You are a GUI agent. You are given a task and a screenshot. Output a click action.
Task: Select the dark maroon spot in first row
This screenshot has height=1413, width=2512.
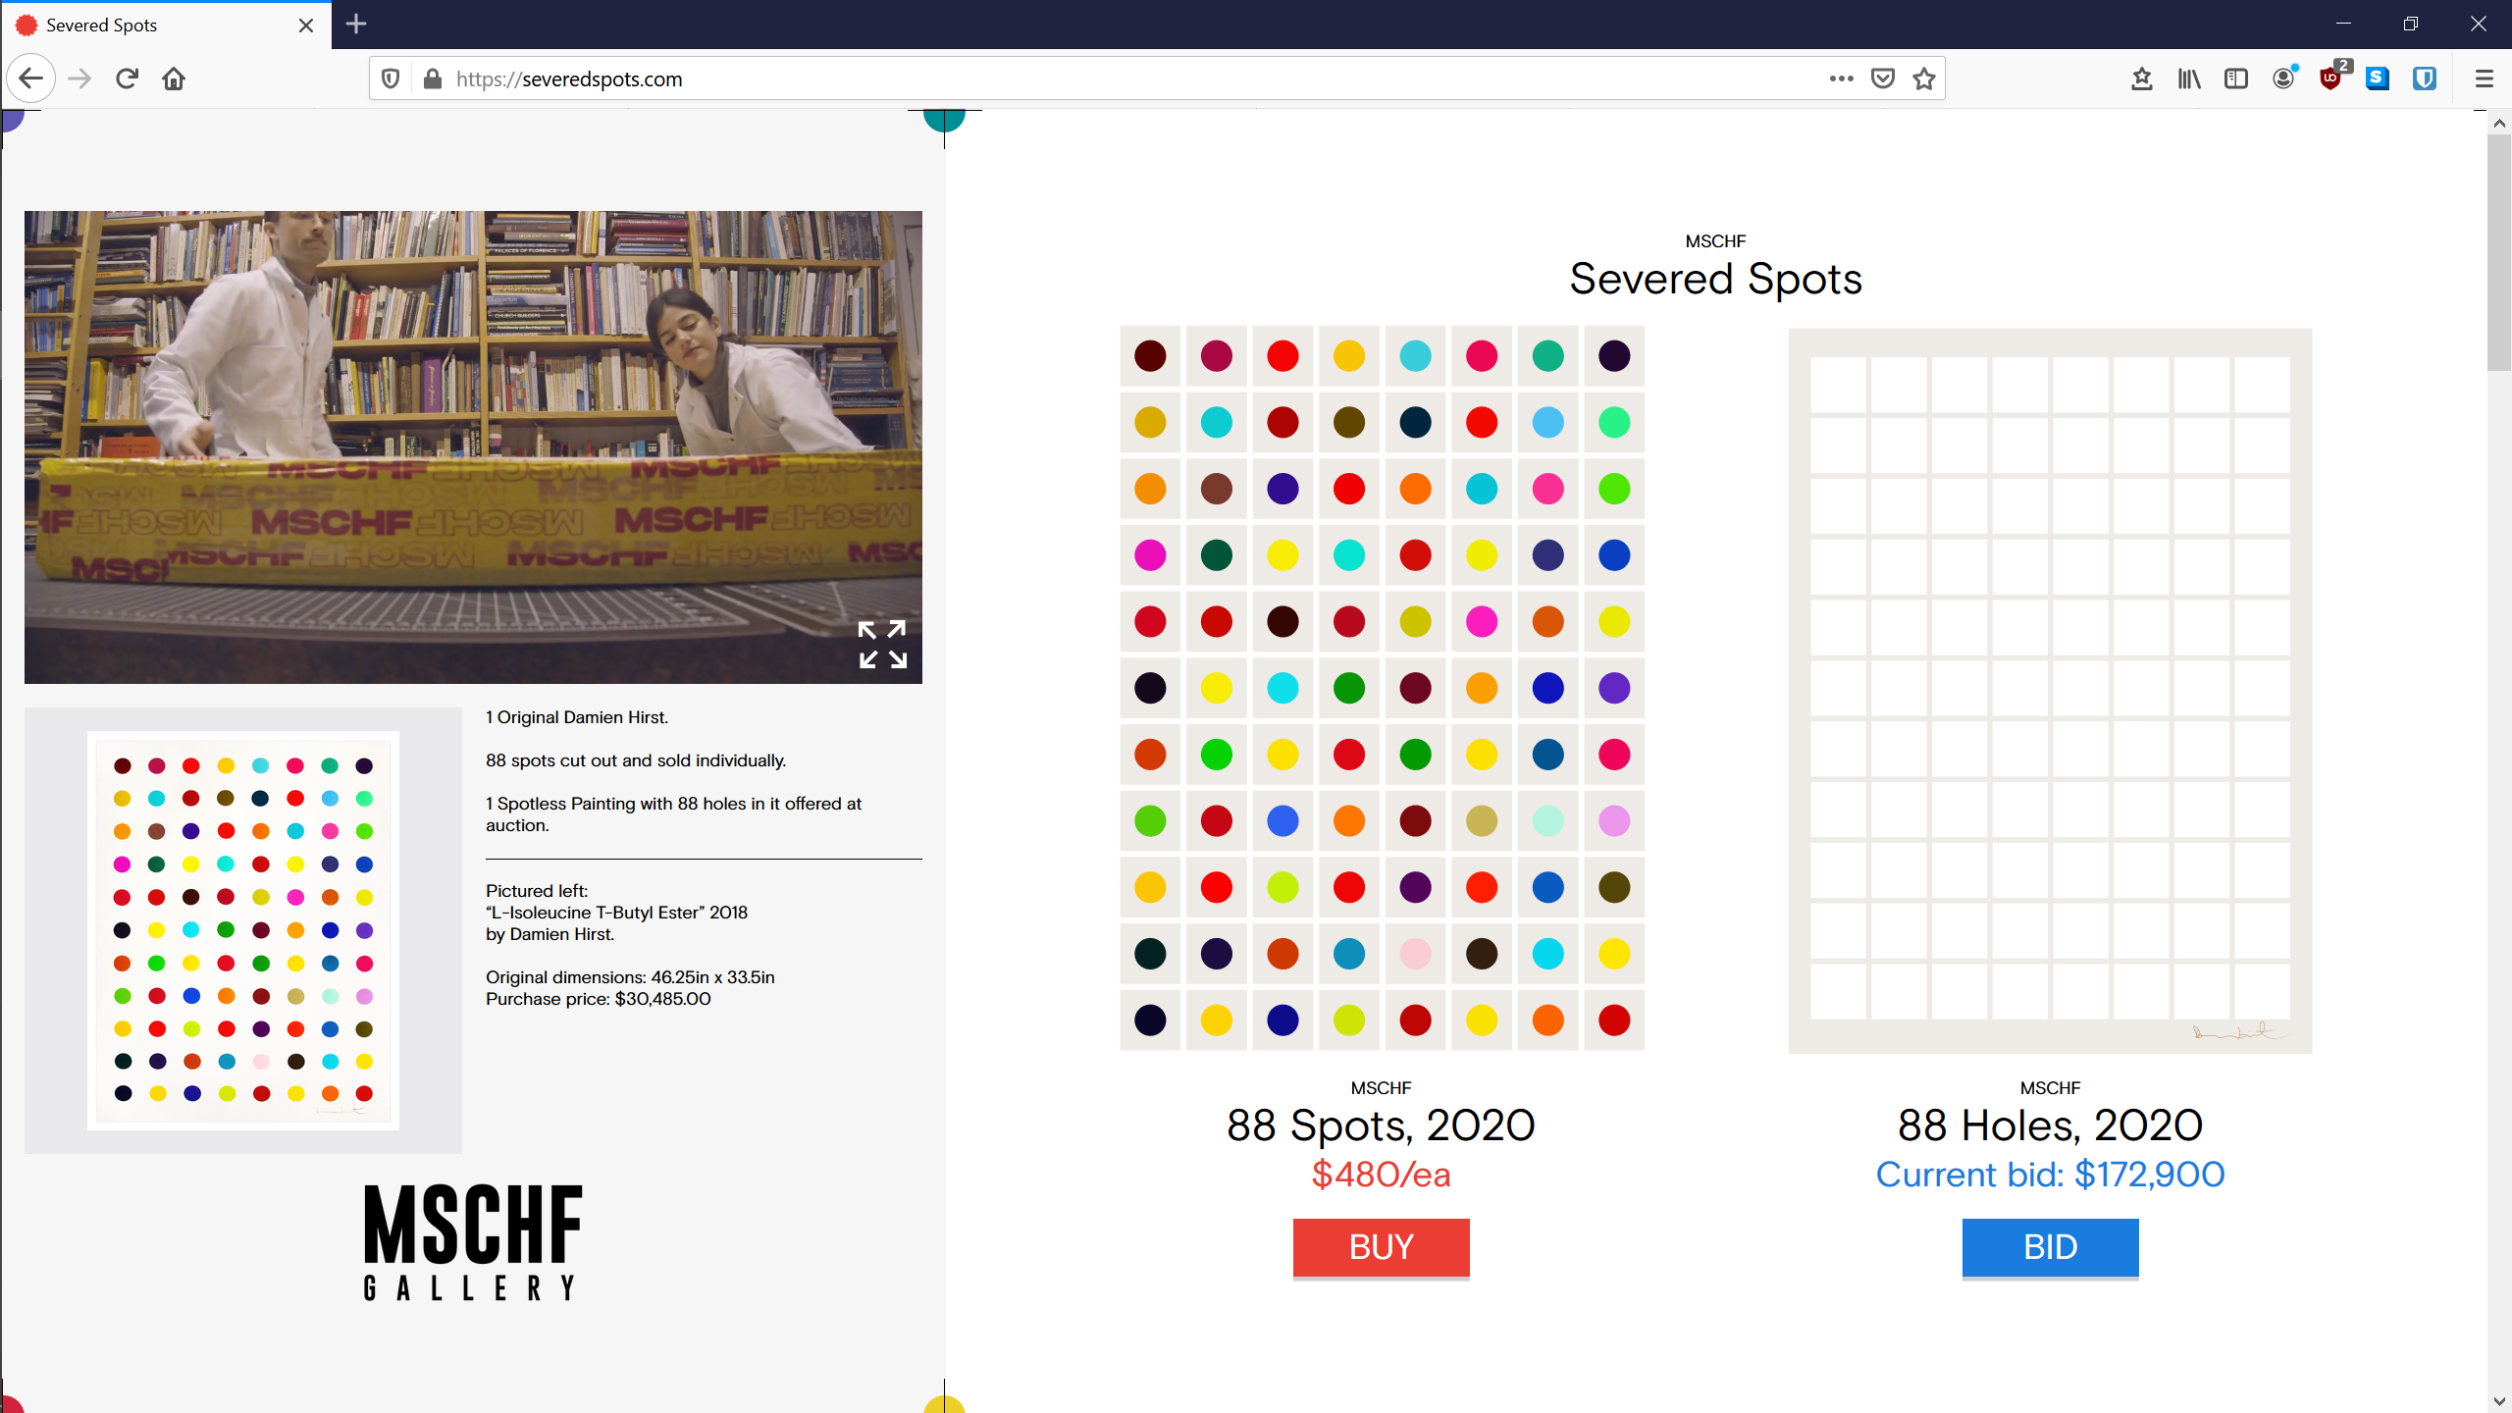(x=1150, y=356)
